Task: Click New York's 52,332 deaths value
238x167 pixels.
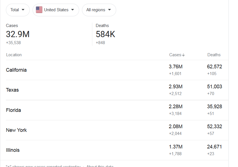Action: (214, 127)
